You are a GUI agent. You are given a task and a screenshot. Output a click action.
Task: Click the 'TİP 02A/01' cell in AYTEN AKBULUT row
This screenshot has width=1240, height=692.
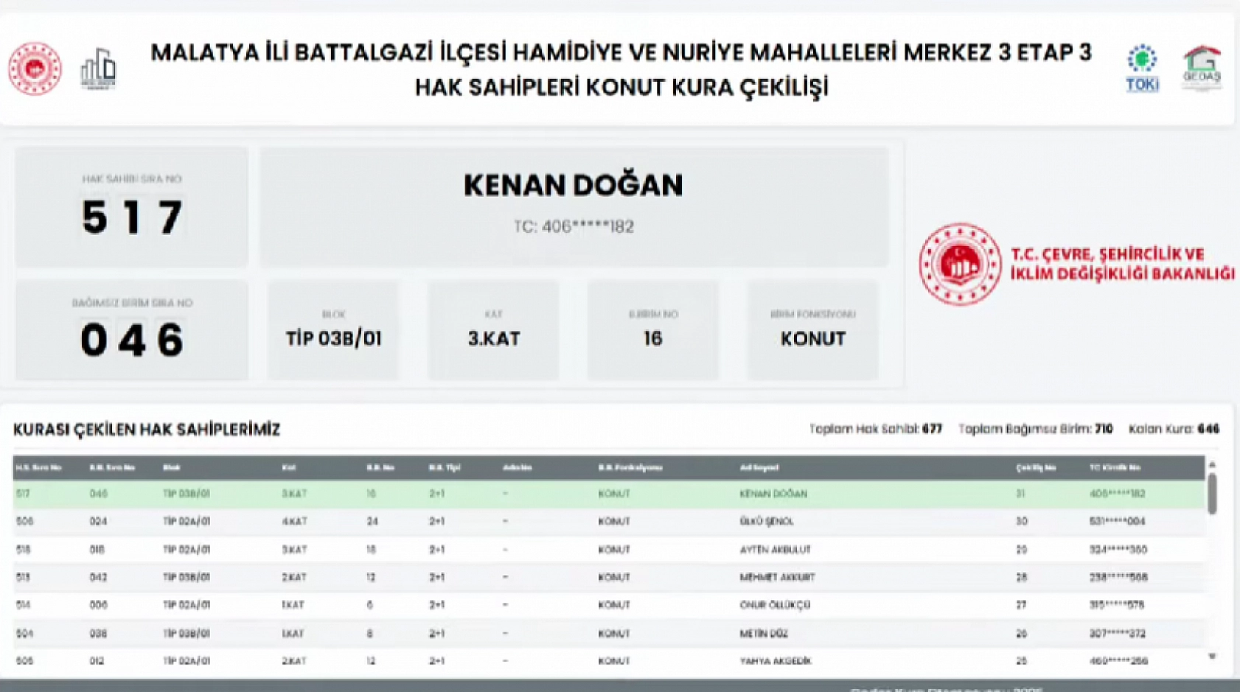coord(187,550)
